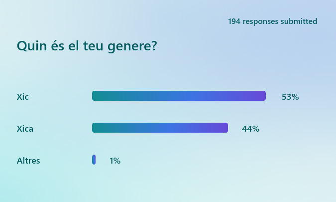
Task: Click the word 'responses' in the counter
Action: click(x=261, y=21)
